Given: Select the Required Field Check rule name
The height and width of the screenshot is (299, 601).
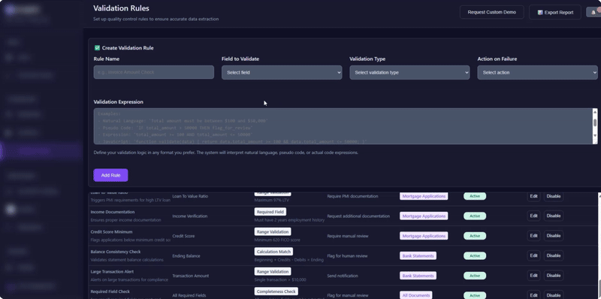Looking at the screenshot, I should (110, 291).
